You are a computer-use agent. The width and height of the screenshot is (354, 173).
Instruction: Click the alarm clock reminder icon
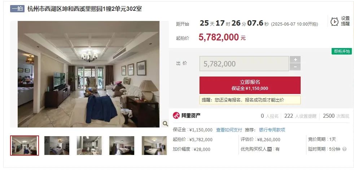pyautogui.click(x=335, y=22)
